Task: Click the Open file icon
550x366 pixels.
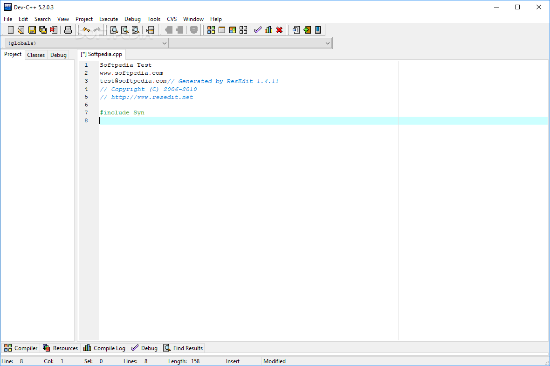Action: pyautogui.click(x=21, y=30)
